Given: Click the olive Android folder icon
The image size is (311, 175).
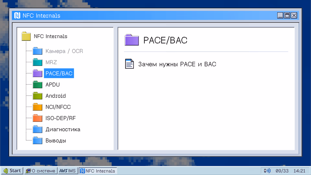Looking at the screenshot, I should point(38,96).
